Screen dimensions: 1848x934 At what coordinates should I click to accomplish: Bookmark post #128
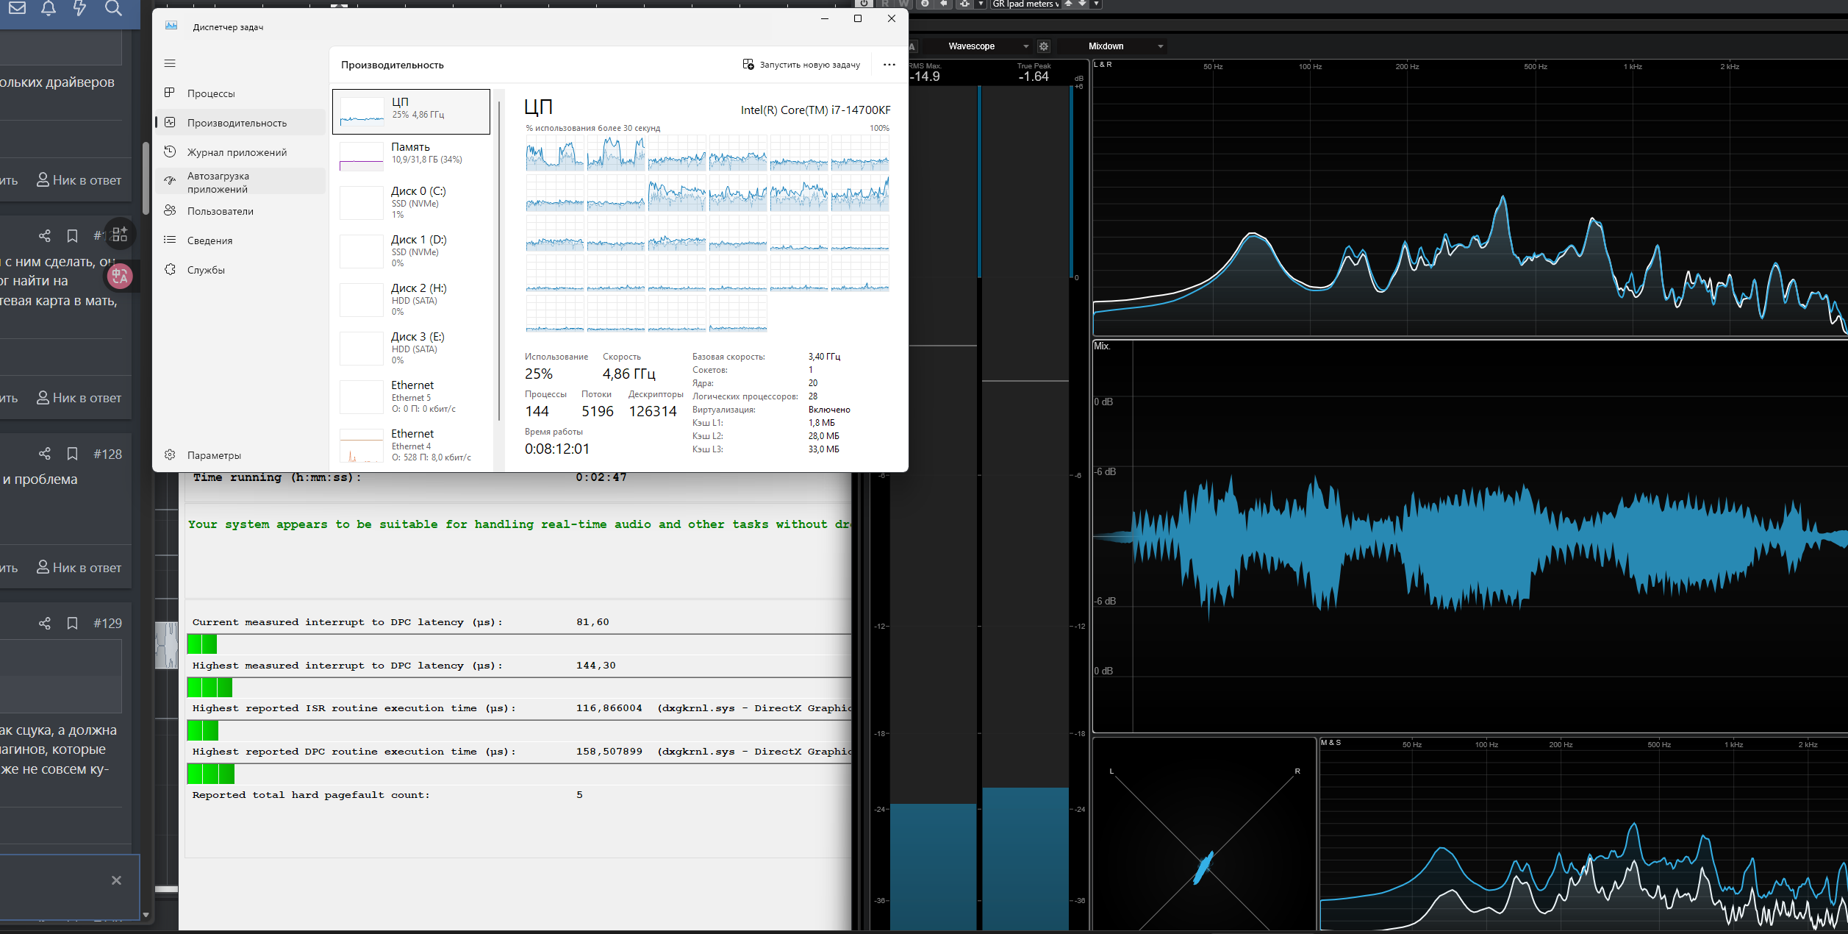[72, 454]
